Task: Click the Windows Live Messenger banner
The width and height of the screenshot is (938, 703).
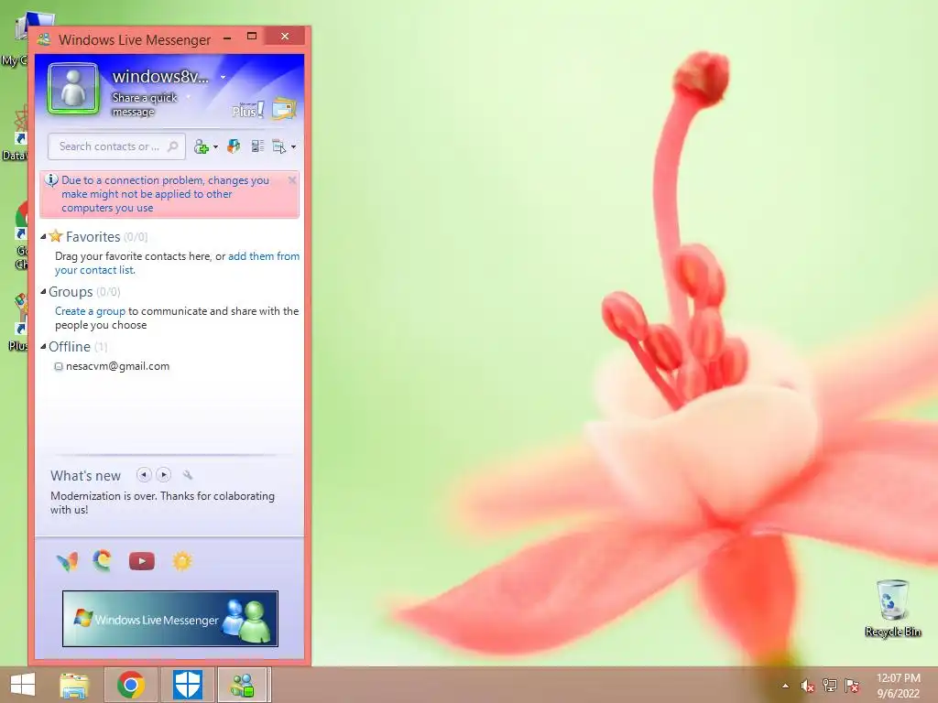Action: click(x=169, y=619)
